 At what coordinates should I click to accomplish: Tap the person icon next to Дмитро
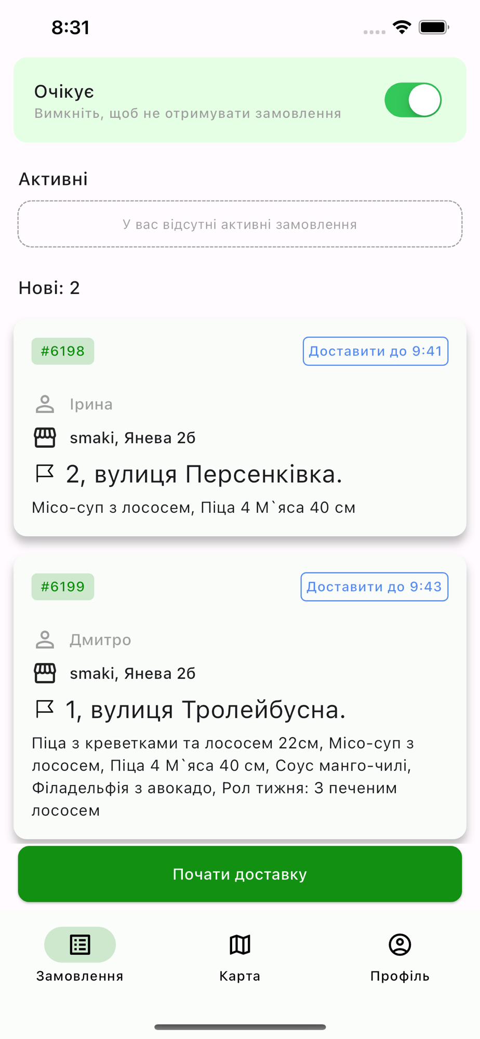click(45, 640)
